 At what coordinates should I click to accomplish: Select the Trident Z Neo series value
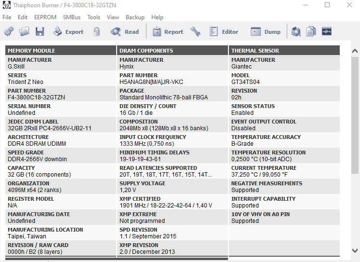[26, 82]
